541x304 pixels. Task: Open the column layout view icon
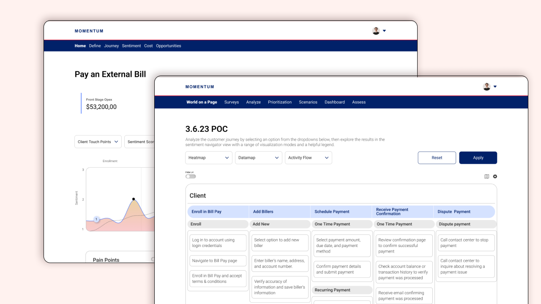click(486, 176)
